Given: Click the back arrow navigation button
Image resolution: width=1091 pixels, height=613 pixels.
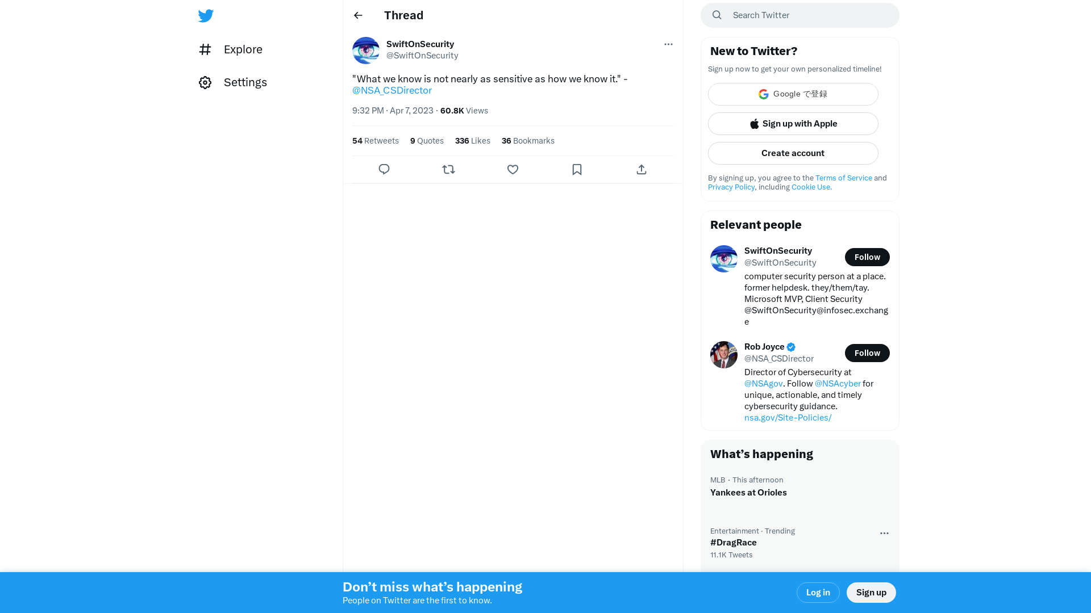Looking at the screenshot, I should coord(358,15).
